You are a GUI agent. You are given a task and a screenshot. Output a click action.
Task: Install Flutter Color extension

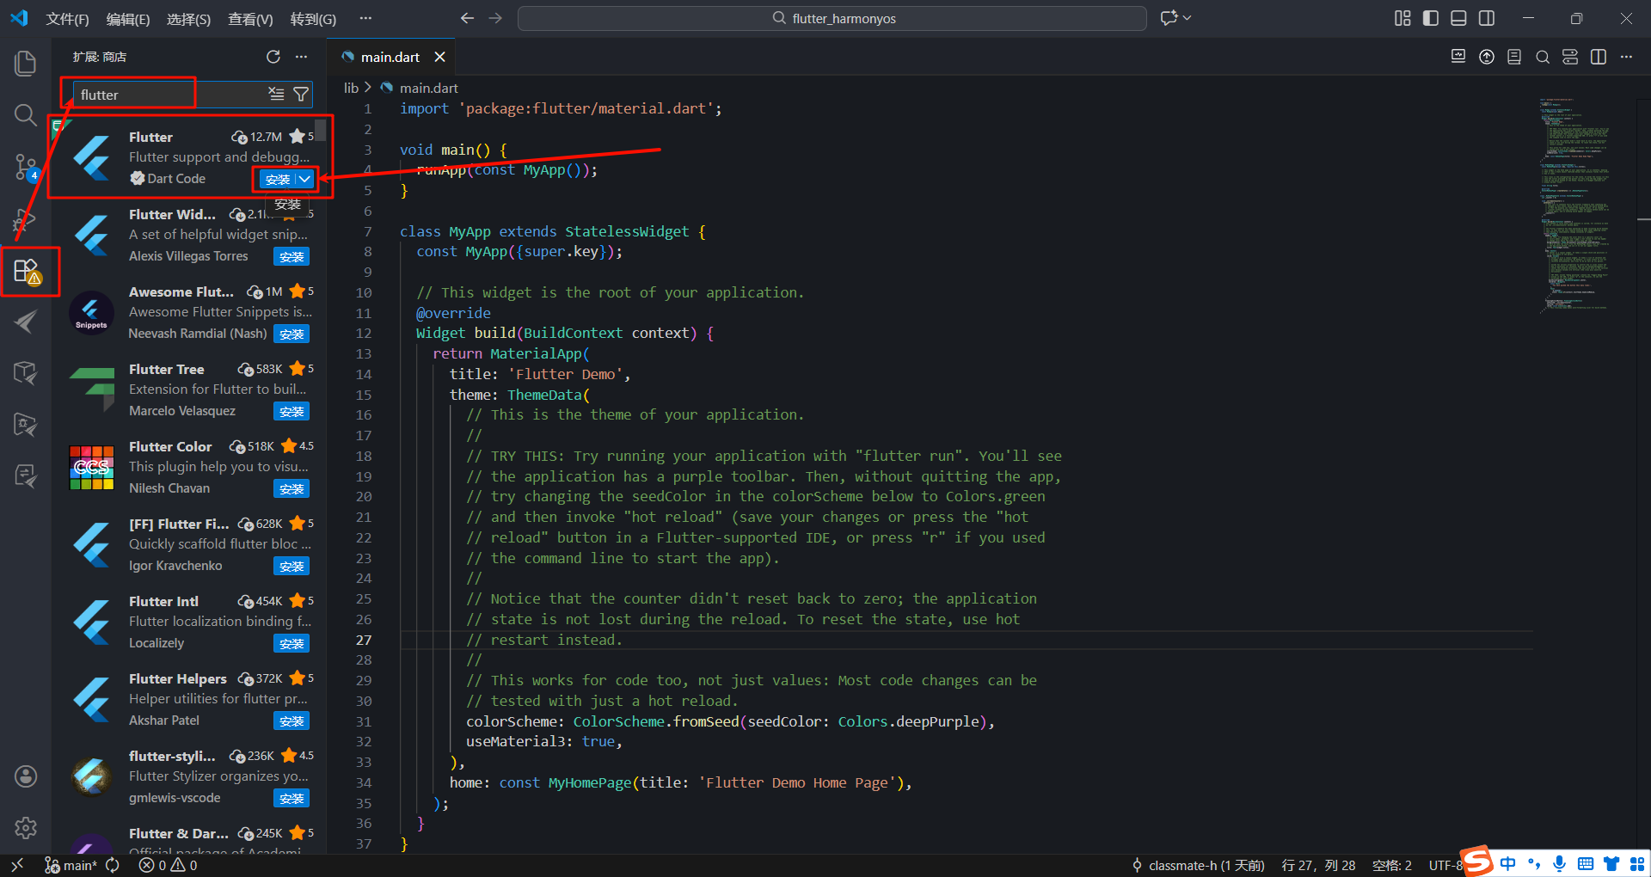[292, 488]
